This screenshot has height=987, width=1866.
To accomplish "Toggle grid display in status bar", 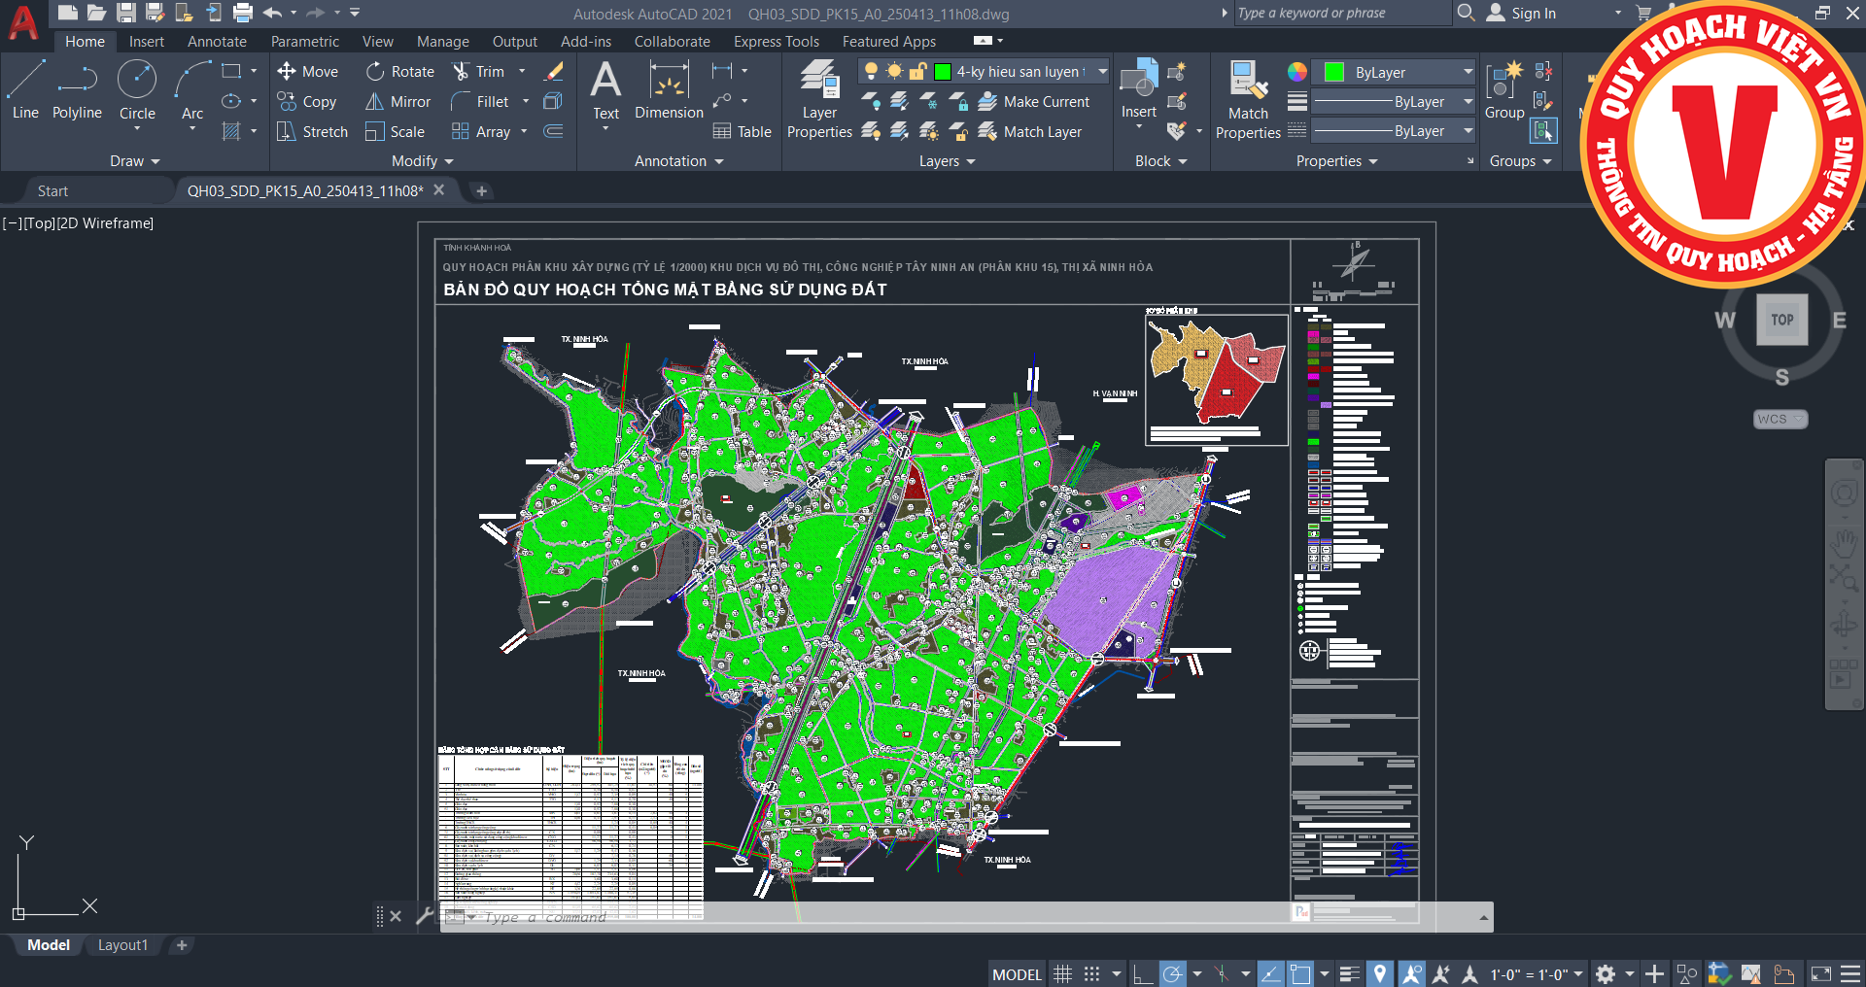I will coord(1063,974).
